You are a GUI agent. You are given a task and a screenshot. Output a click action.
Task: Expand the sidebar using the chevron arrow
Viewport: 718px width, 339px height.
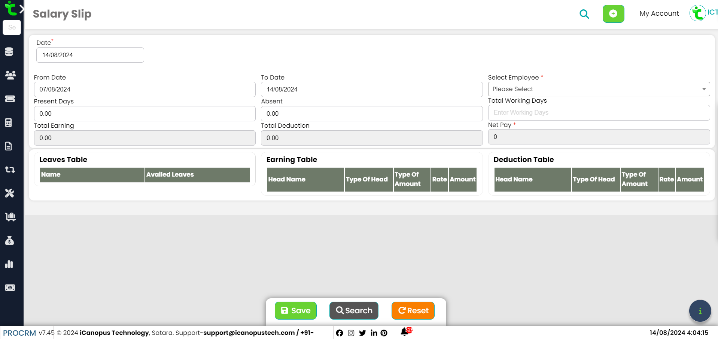[22, 9]
